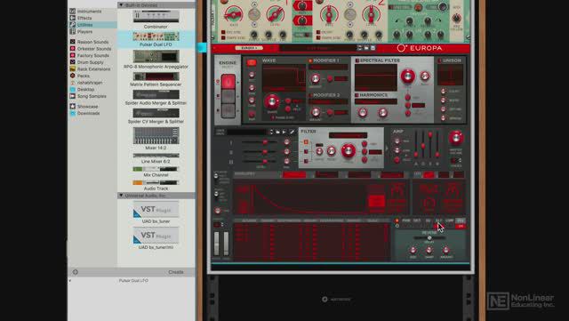Screen dimensions: 569x321
Task: Select the DLY effect tab
Action: coord(438,221)
